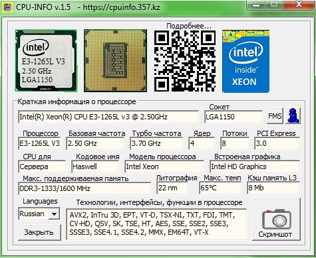The height and width of the screenshot is (258, 316).
Task: Click the Встроеная графика label
Action: point(247,157)
